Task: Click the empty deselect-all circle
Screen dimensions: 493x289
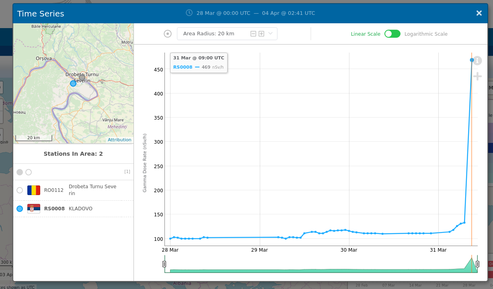Action: 29,172
